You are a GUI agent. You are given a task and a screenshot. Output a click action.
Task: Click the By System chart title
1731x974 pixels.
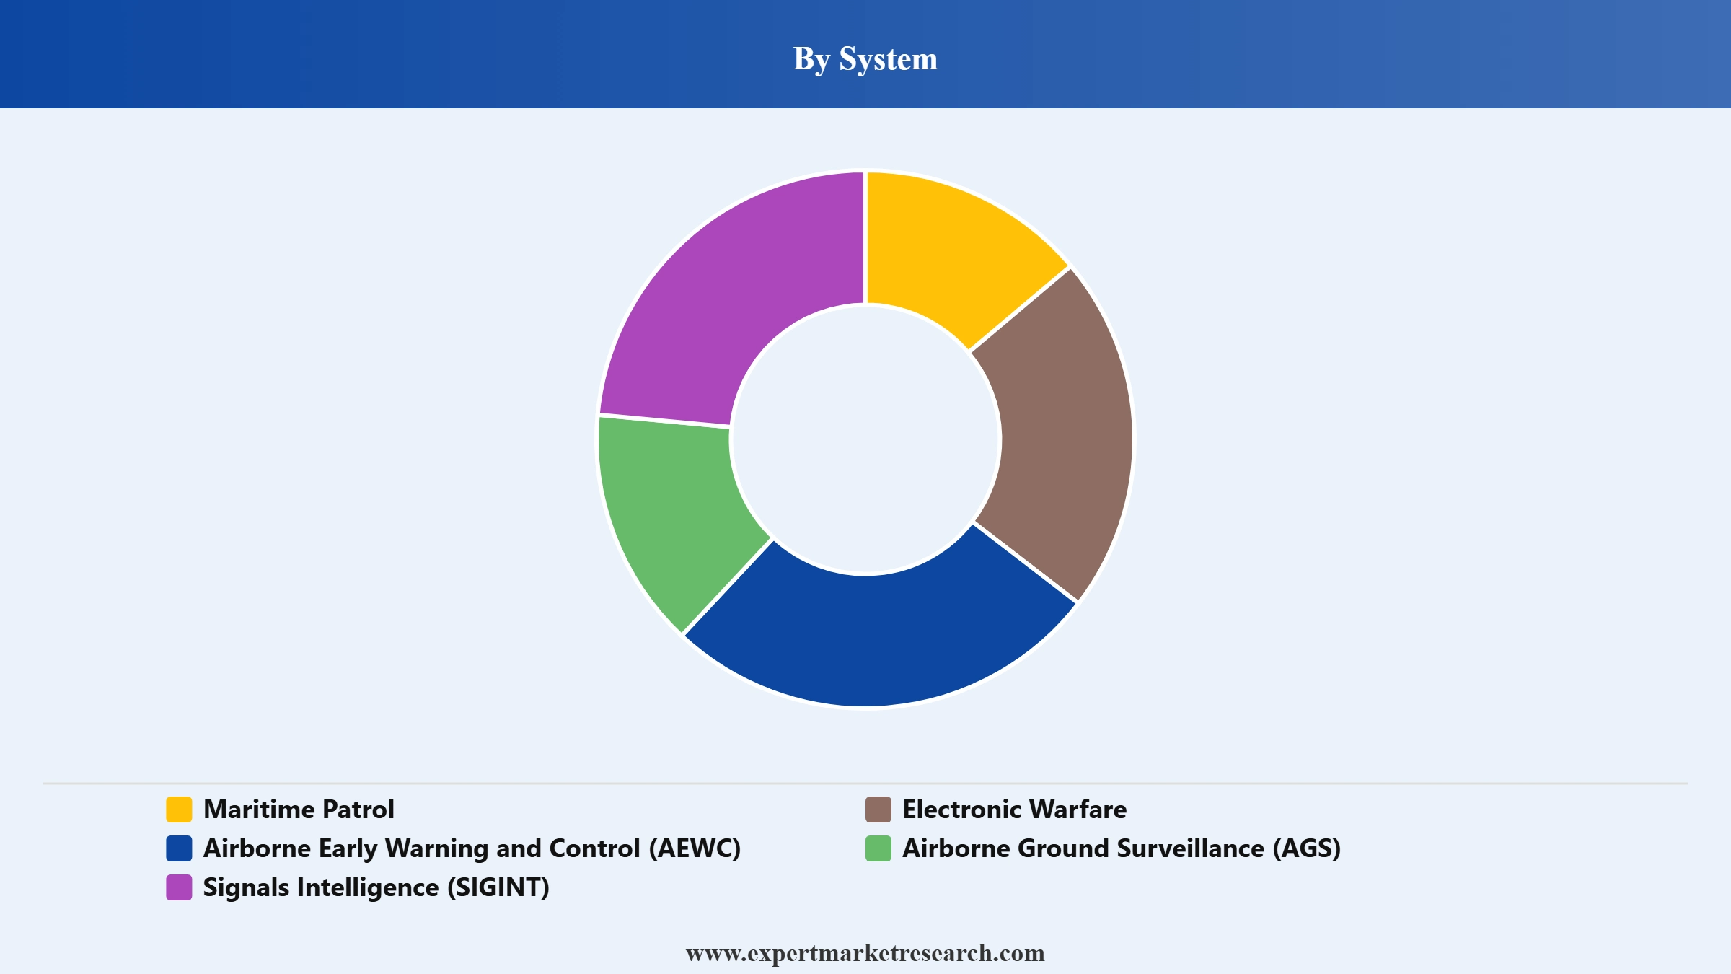click(x=865, y=58)
